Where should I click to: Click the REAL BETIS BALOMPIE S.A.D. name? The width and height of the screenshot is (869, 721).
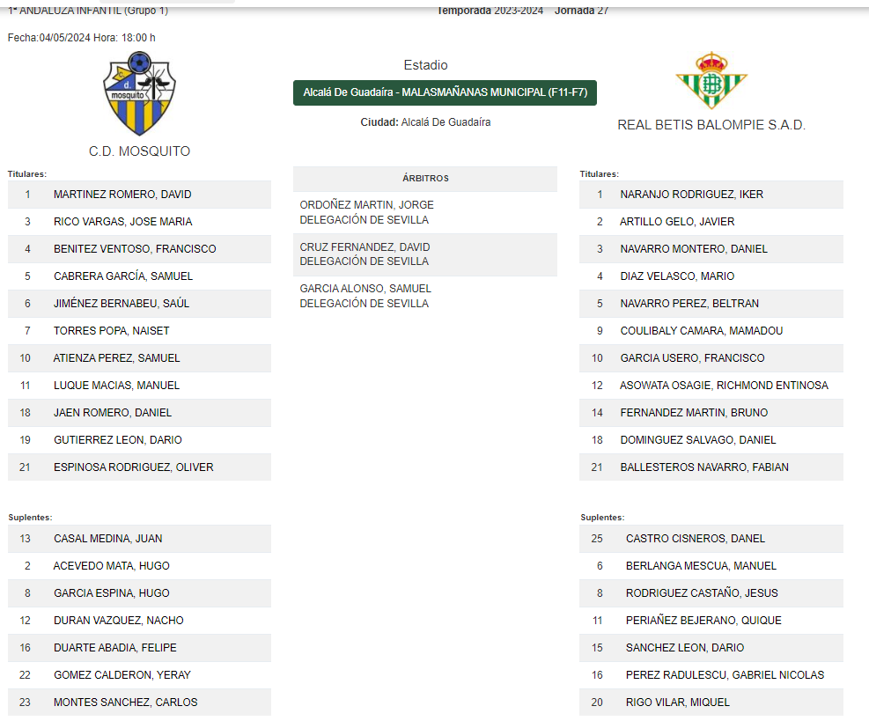711,125
